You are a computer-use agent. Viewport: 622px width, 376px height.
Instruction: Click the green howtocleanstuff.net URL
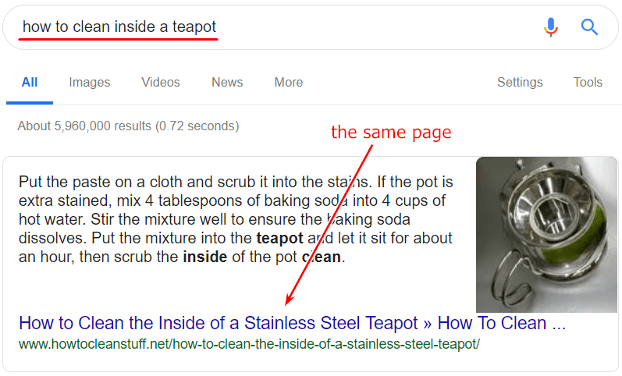click(249, 344)
